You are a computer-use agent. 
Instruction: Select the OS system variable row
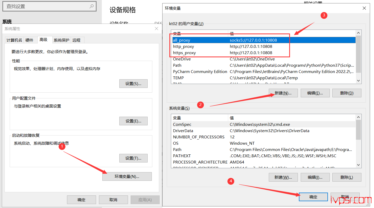(x=264, y=143)
